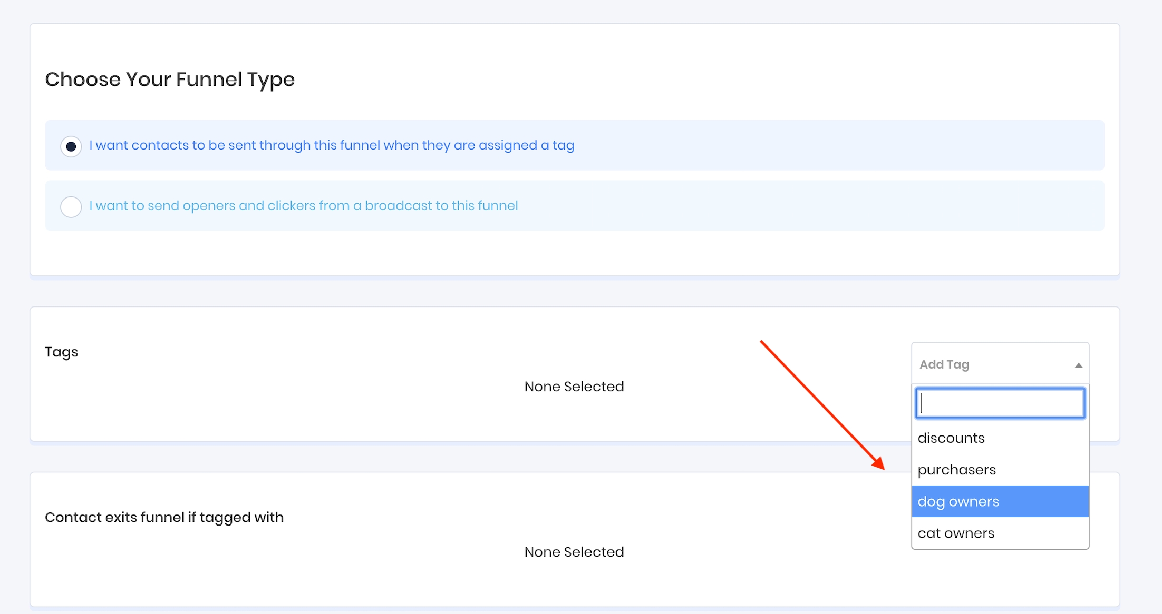1162x614 pixels.
Task: Click 'None Selected' in the Tags section
Action: coord(574,387)
